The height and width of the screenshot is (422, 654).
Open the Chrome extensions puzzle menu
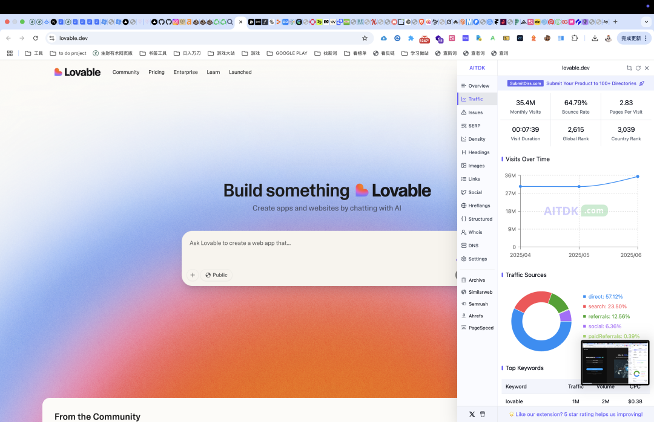tap(575, 38)
